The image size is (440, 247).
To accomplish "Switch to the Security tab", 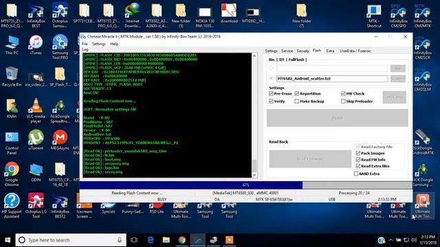I will point(302,51).
